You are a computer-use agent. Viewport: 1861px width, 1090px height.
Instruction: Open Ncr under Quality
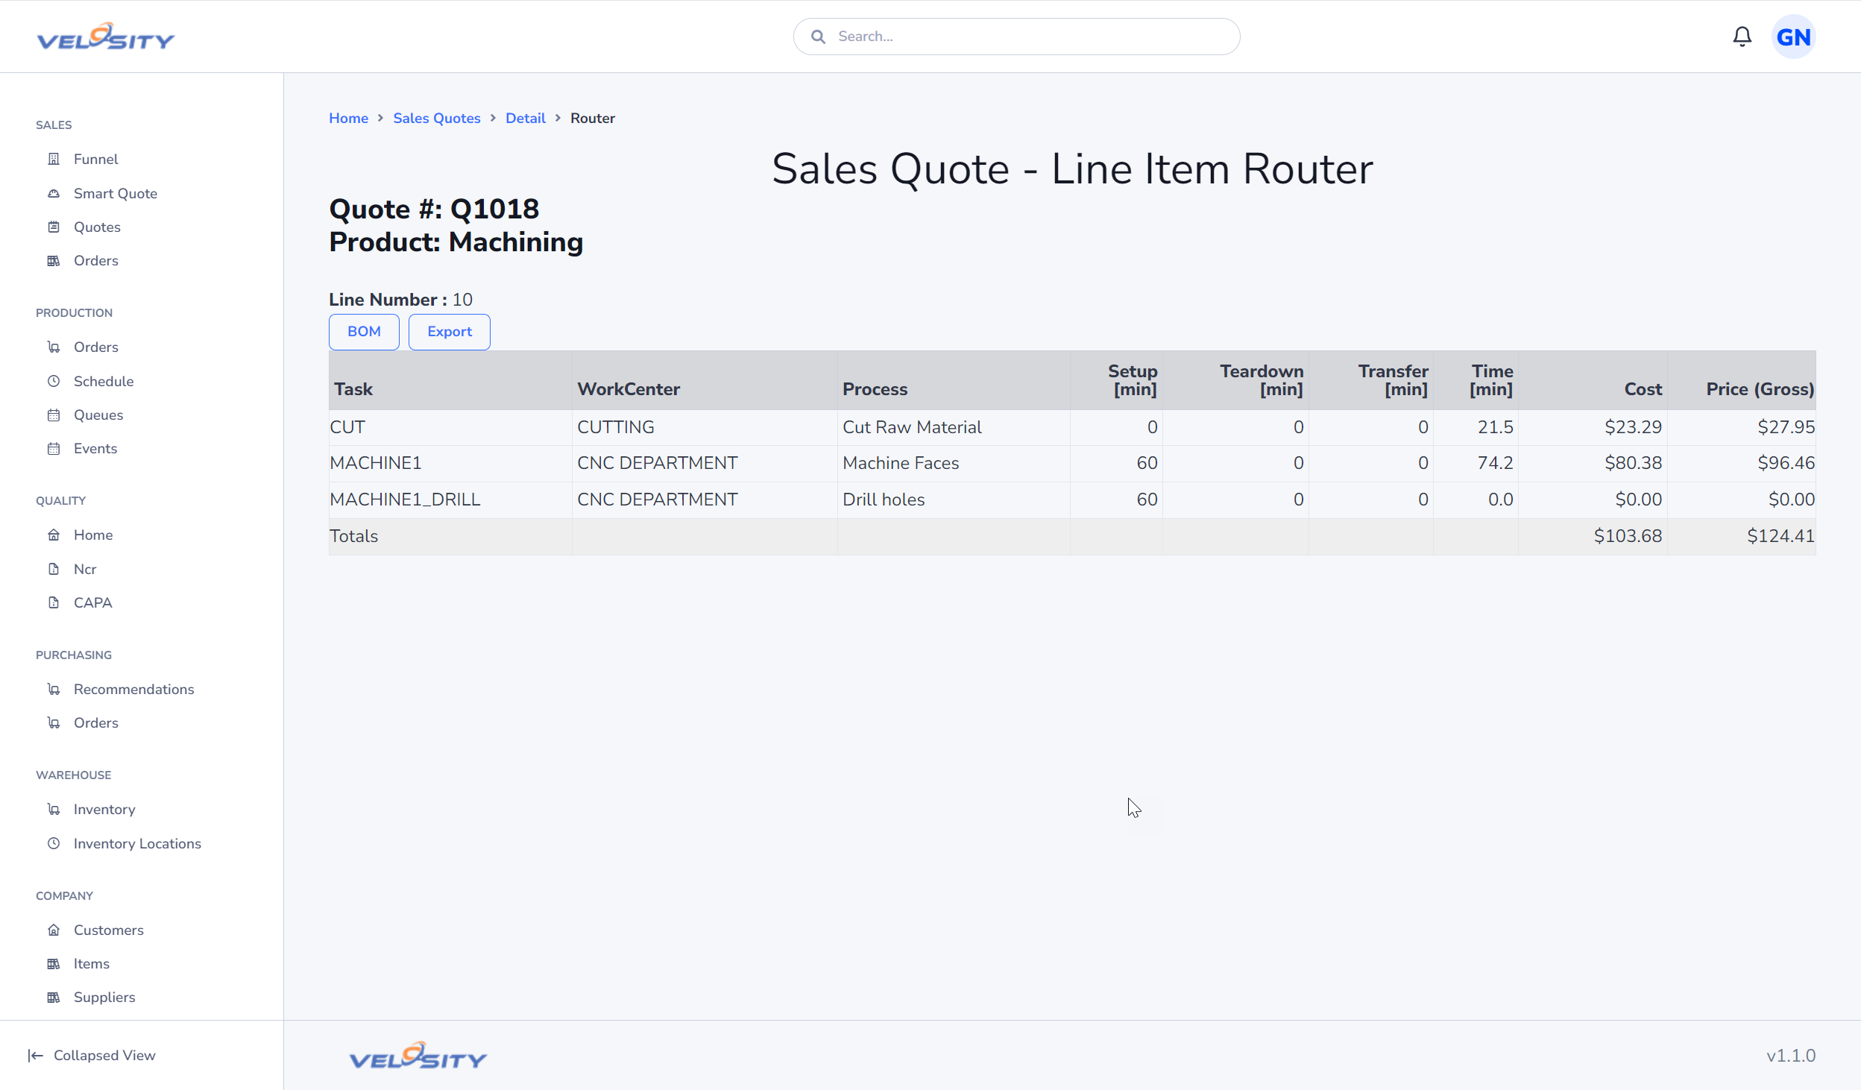(x=85, y=569)
